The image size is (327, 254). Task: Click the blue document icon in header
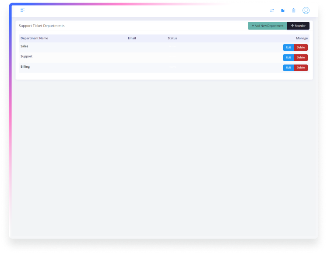click(x=283, y=10)
